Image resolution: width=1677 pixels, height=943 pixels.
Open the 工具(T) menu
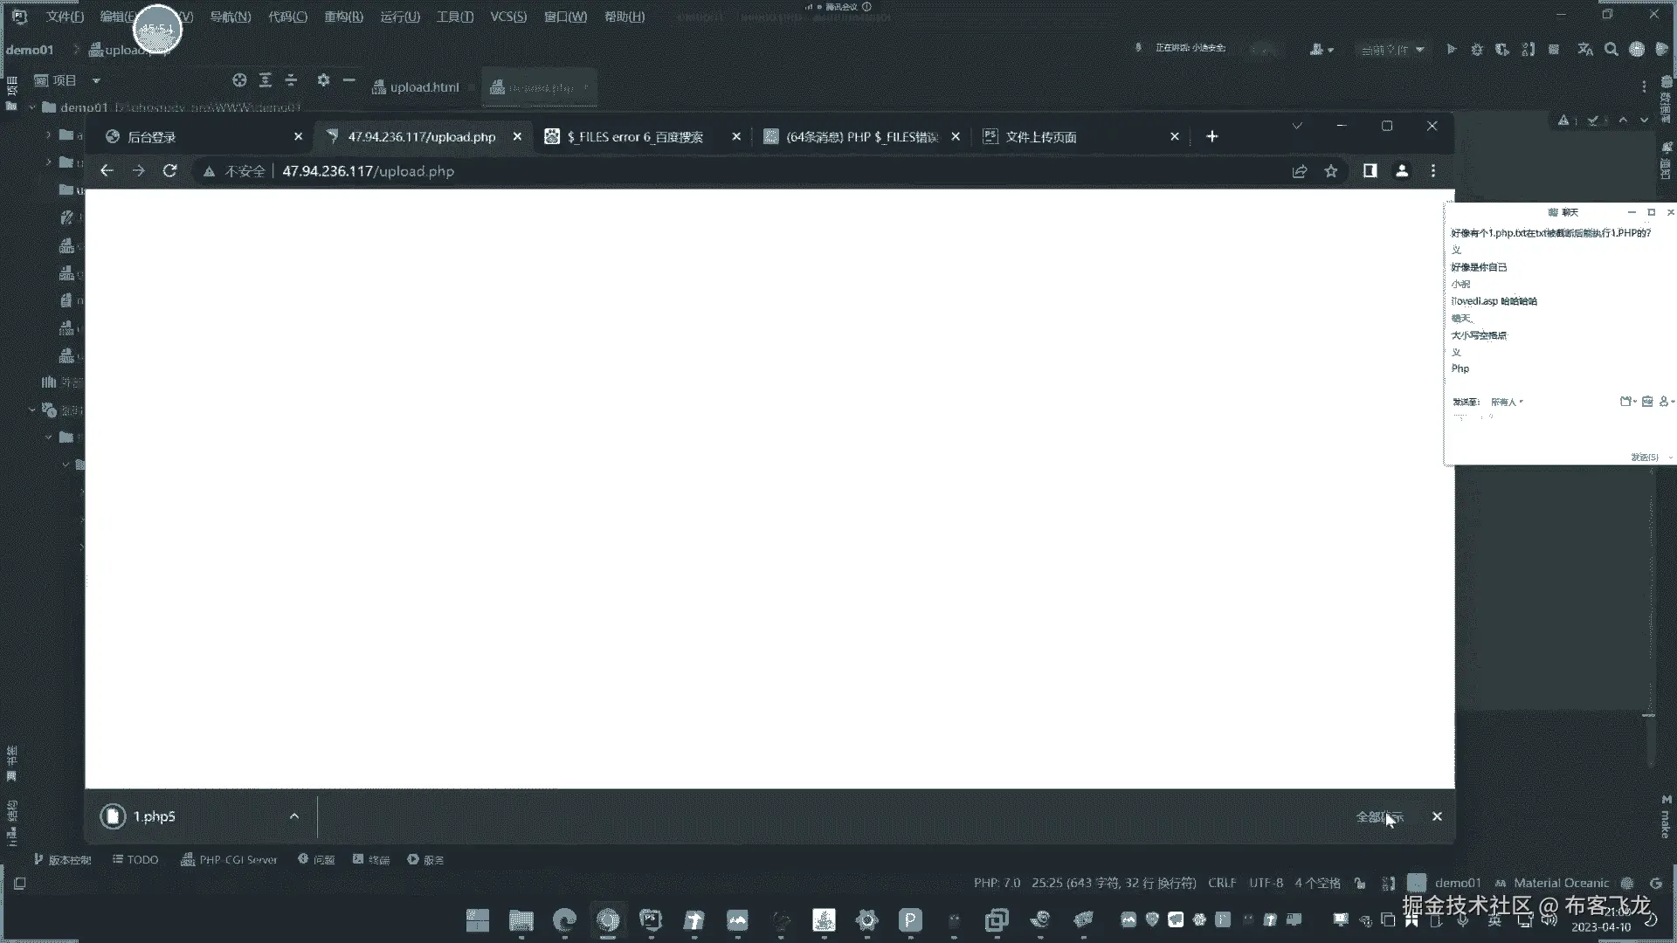[x=454, y=17]
